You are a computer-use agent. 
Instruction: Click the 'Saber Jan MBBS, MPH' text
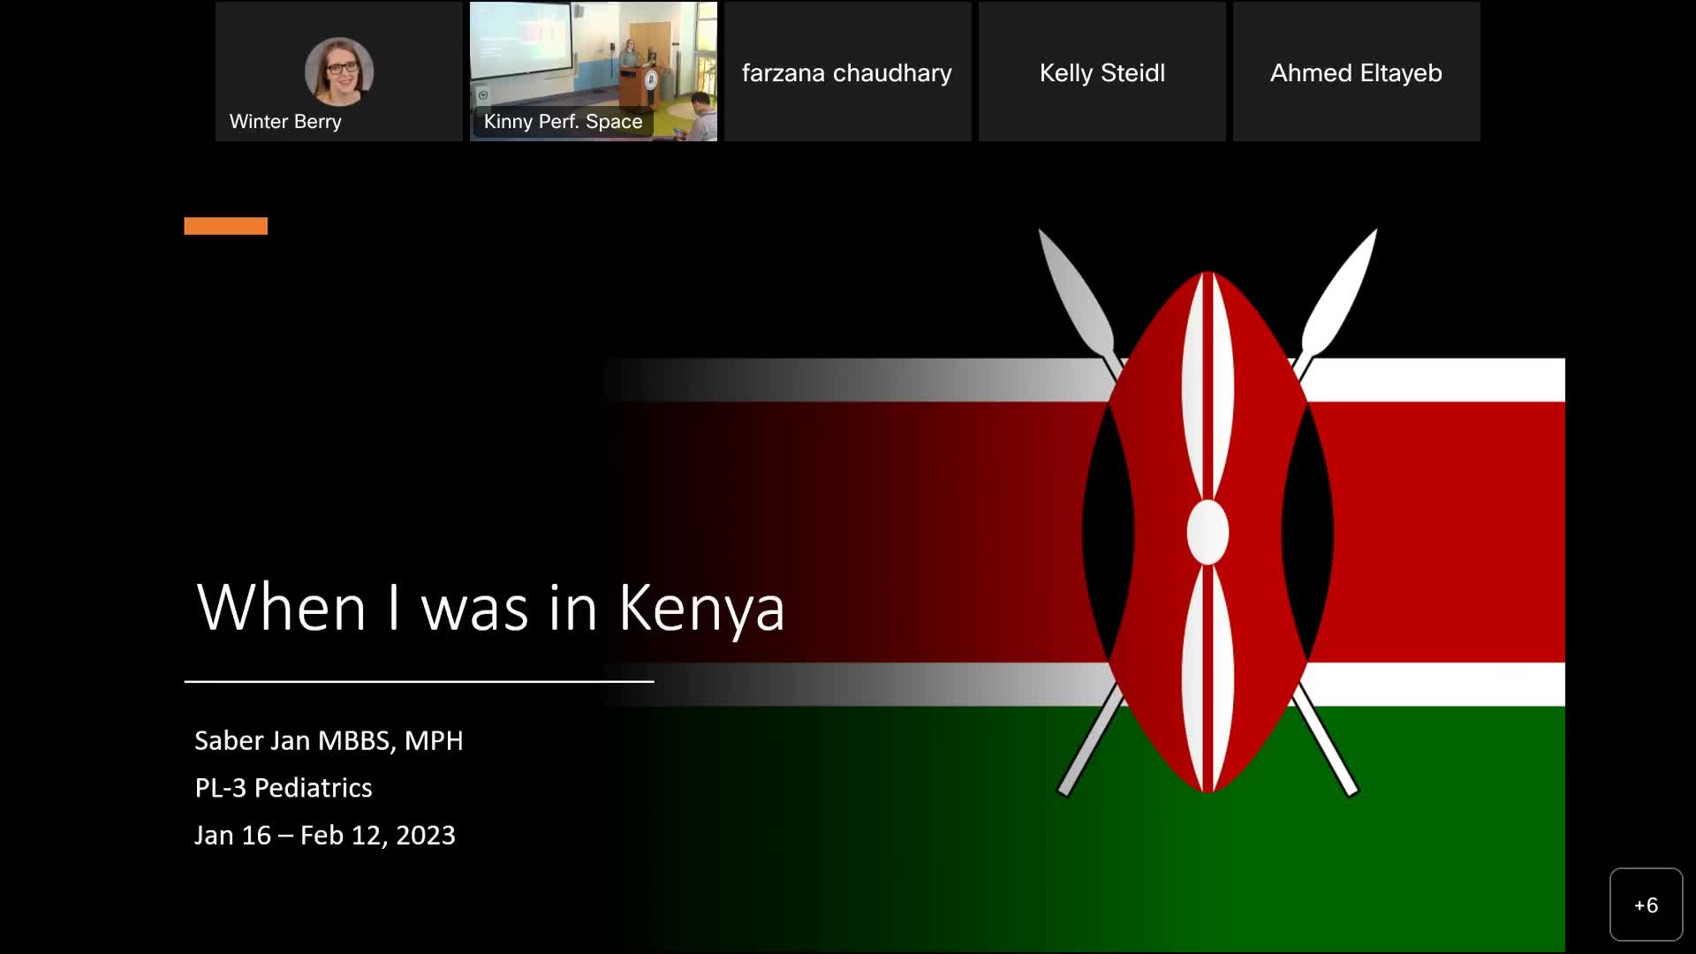click(329, 740)
